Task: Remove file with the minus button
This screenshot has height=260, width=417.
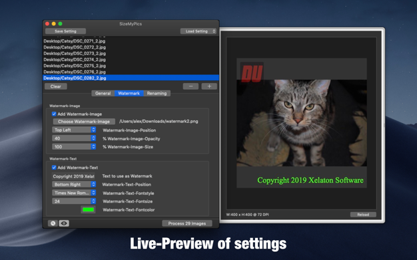Action: (191, 86)
